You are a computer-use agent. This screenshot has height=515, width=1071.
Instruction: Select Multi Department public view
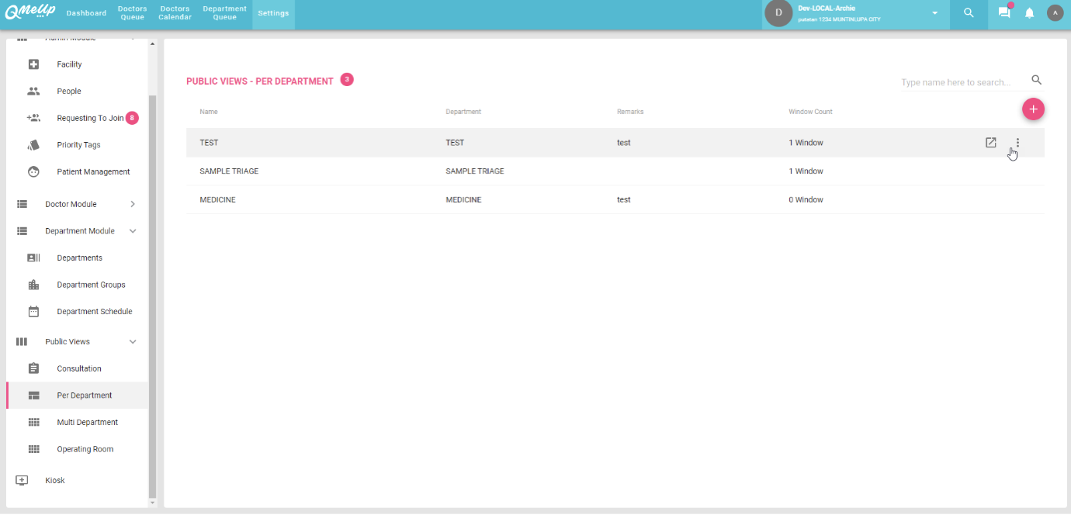87,422
